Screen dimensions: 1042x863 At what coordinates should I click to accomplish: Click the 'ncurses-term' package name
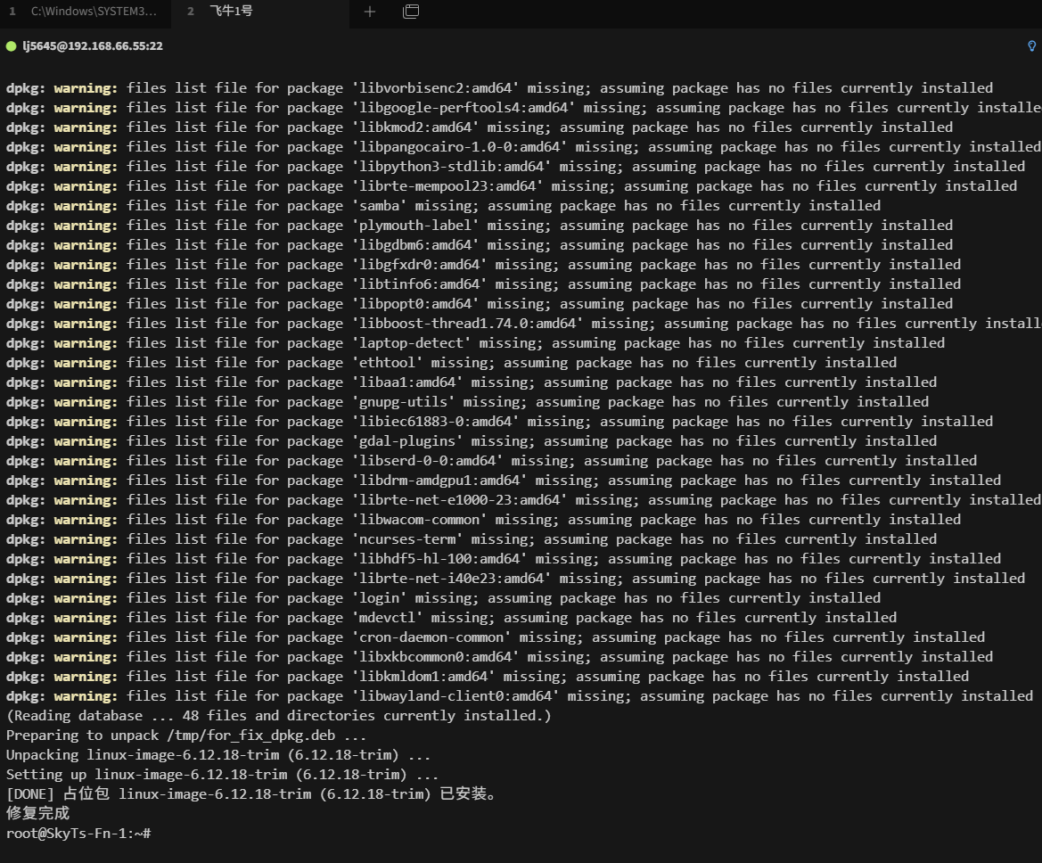coord(407,539)
